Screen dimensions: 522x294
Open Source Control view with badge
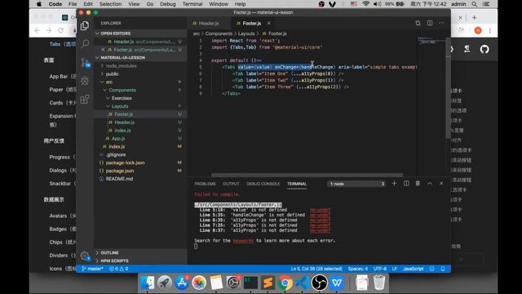tap(85, 62)
